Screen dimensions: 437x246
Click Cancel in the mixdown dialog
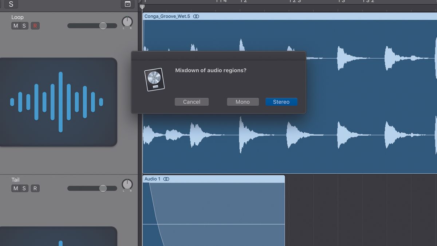(192, 102)
